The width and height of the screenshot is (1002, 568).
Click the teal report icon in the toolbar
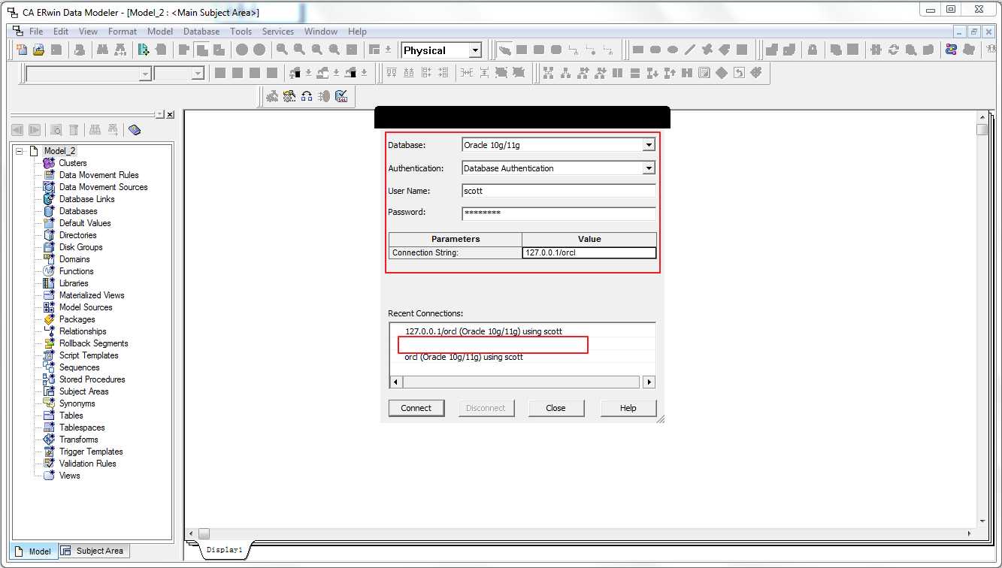click(x=143, y=50)
